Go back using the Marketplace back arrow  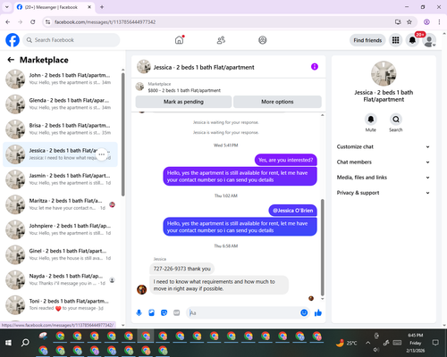pos(11,60)
